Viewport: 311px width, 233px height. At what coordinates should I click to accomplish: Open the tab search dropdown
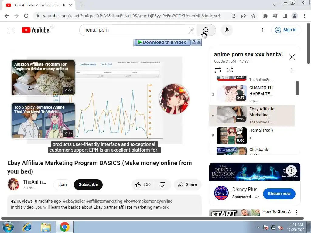[275, 5]
